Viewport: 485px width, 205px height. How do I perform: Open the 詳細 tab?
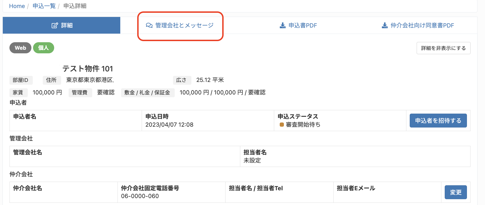click(x=62, y=25)
